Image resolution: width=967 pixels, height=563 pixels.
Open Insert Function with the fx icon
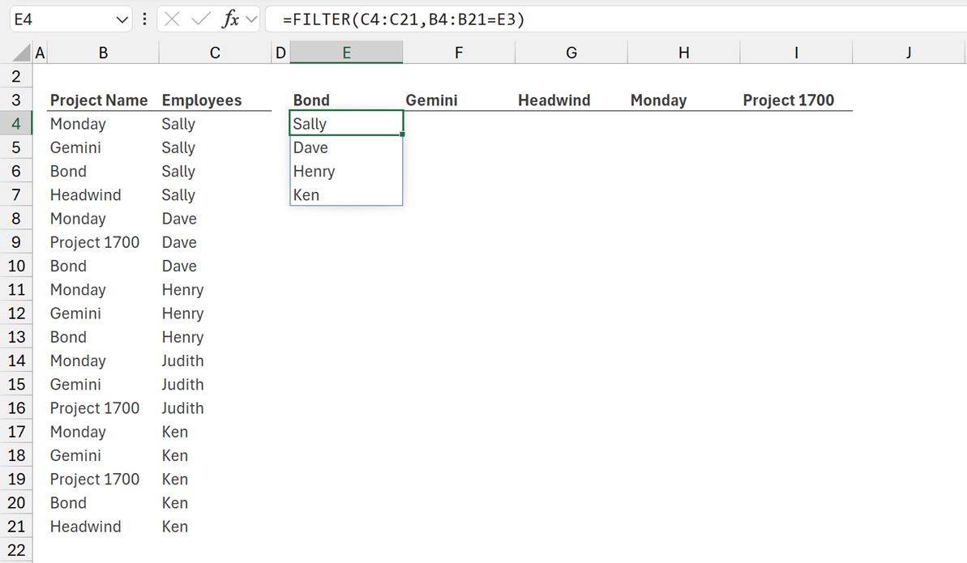pos(230,19)
